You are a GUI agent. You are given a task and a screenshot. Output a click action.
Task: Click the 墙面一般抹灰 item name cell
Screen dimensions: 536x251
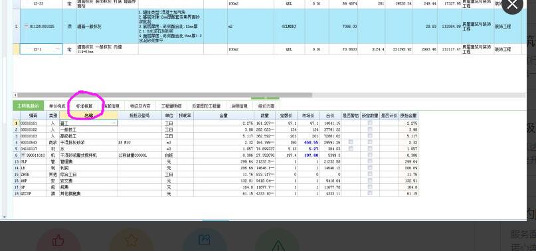click(108, 27)
